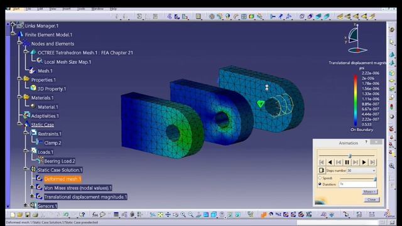
Task: Click the More>> button in Animation dialog
Action: pos(370,191)
